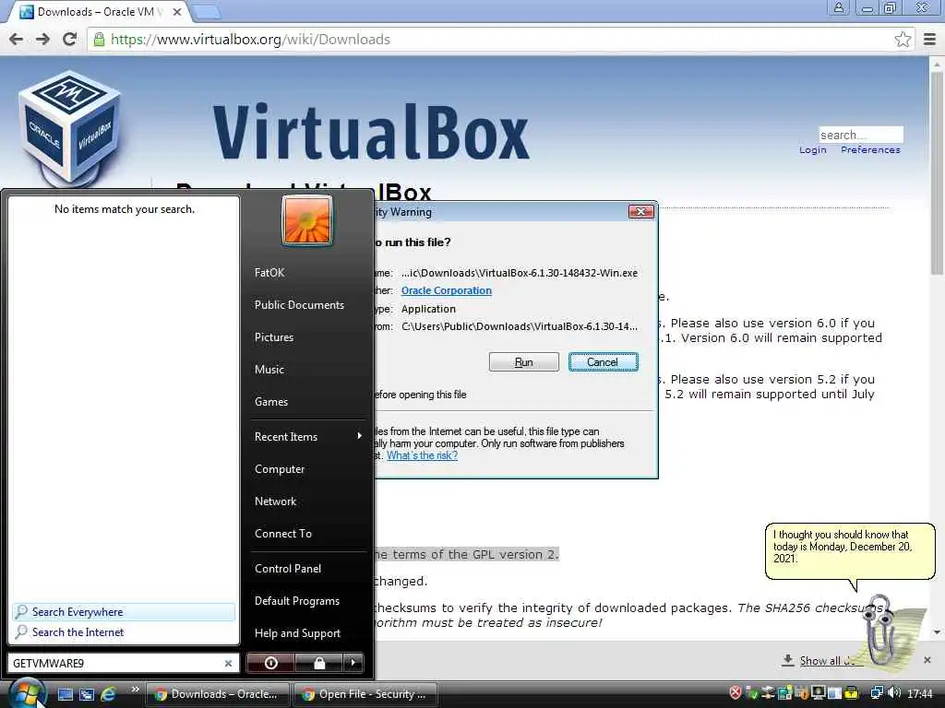Click the red security shield tray icon
The width and height of the screenshot is (945, 708).
[735, 693]
